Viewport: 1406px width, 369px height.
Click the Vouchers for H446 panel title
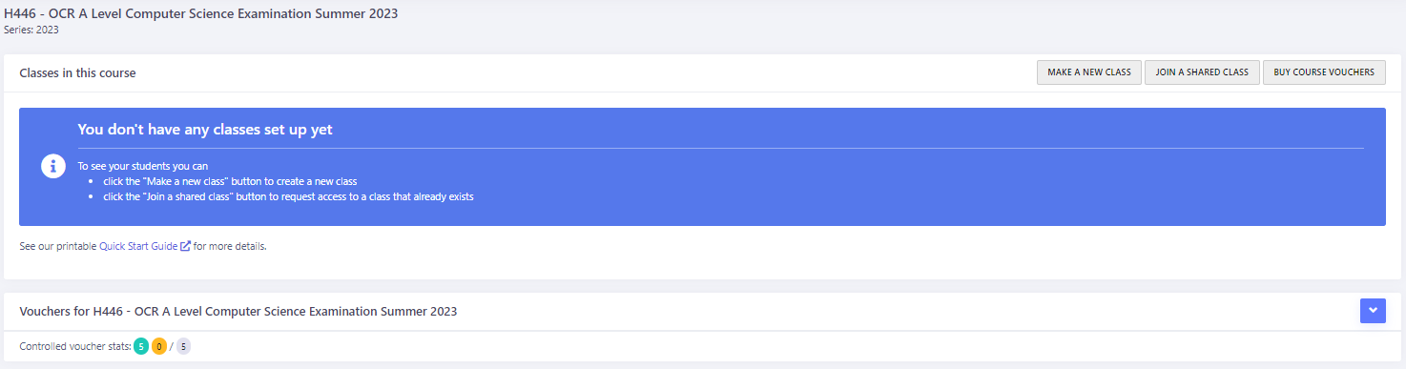pyautogui.click(x=238, y=312)
